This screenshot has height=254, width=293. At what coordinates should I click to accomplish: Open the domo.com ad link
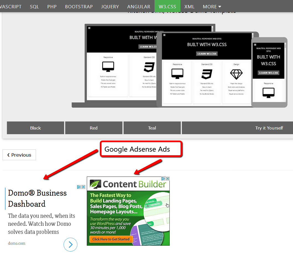pos(17,243)
